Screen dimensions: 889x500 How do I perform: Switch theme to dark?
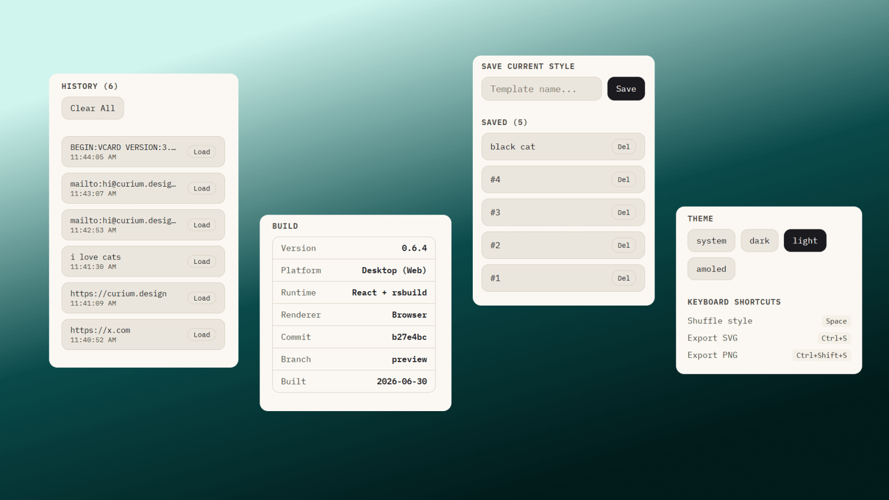coord(760,241)
